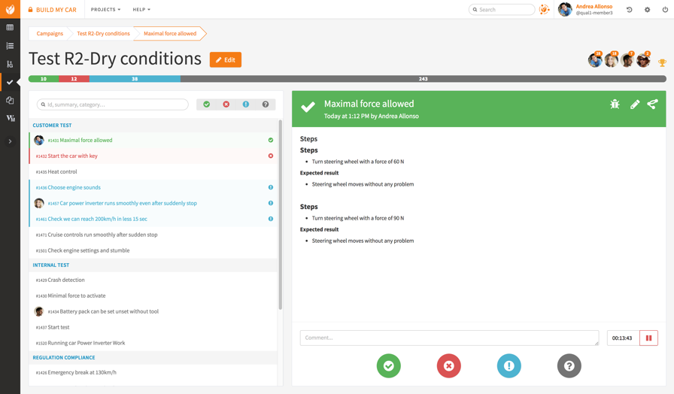Select test #1434 Battery pack can be set
Screen dimensions: 674x394
pyautogui.click(x=153, y=311)
